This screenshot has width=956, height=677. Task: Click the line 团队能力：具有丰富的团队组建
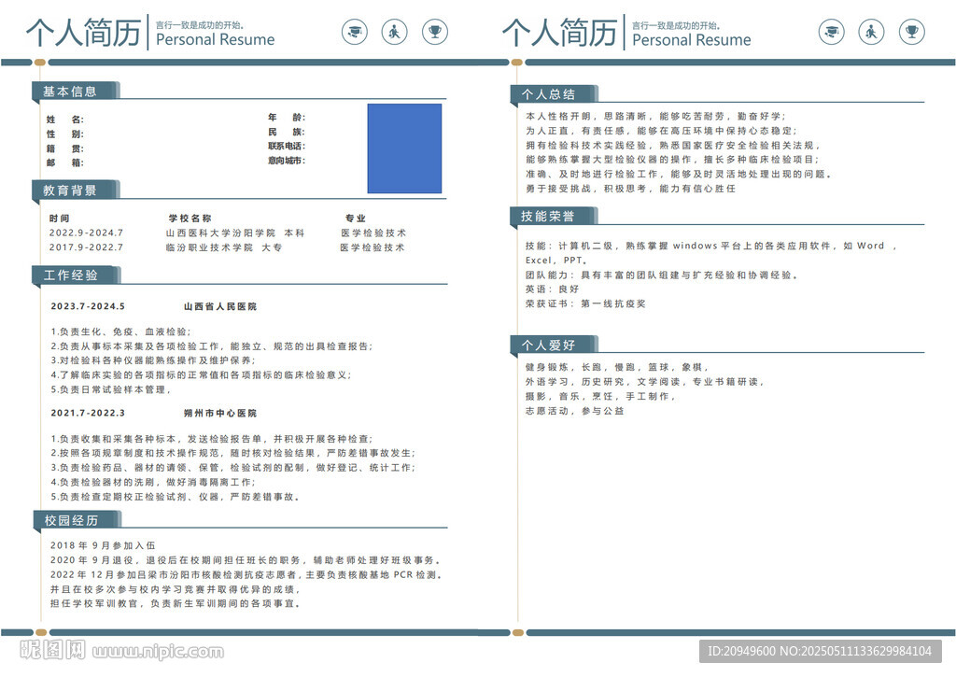click(x=662, y=275)
